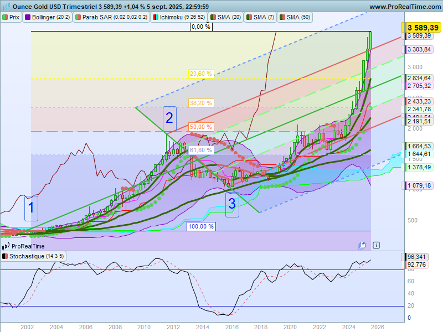Viewport: 443px width, 332px height.
Task: Click the 2002 year on the time axis
Action: point(27,327)
